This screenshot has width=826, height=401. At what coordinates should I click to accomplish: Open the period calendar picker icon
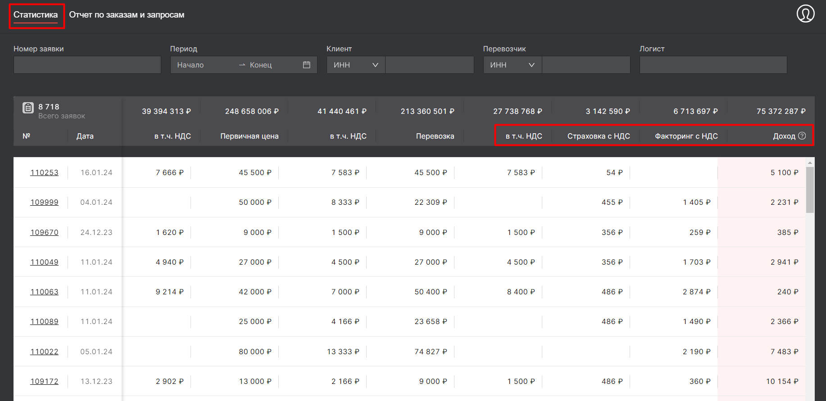pos(307,65)
